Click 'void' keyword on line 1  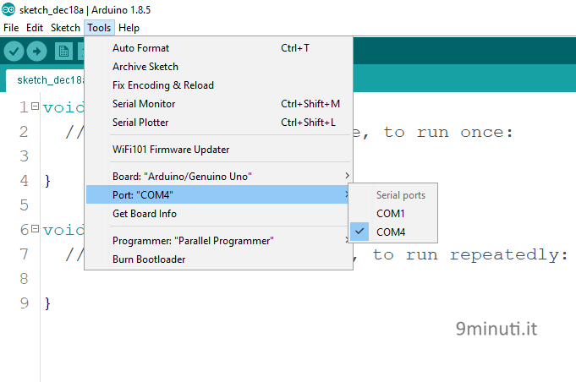point(63,107)
